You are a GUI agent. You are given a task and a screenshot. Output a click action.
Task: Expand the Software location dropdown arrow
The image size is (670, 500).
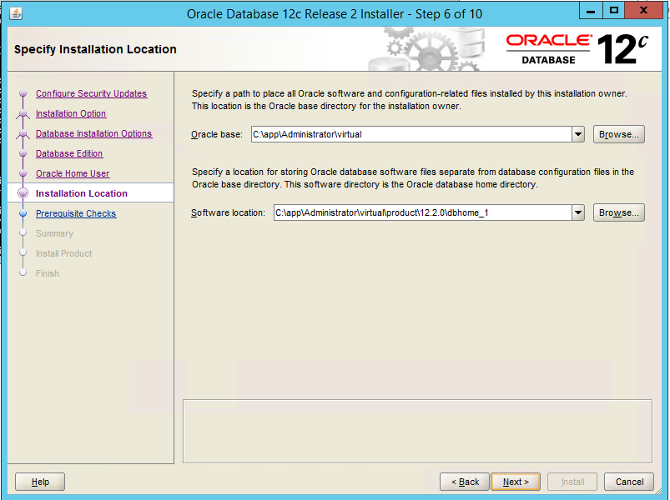pos(578,213)
